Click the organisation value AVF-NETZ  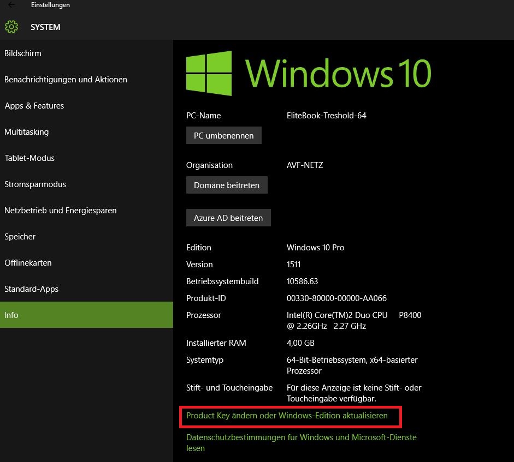tap(305, 165)
